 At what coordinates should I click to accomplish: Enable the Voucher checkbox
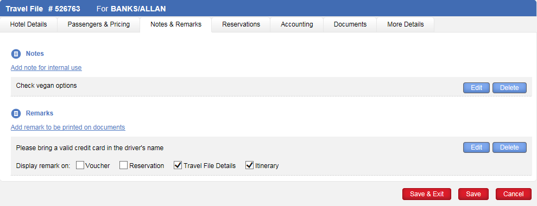(80, 166)
